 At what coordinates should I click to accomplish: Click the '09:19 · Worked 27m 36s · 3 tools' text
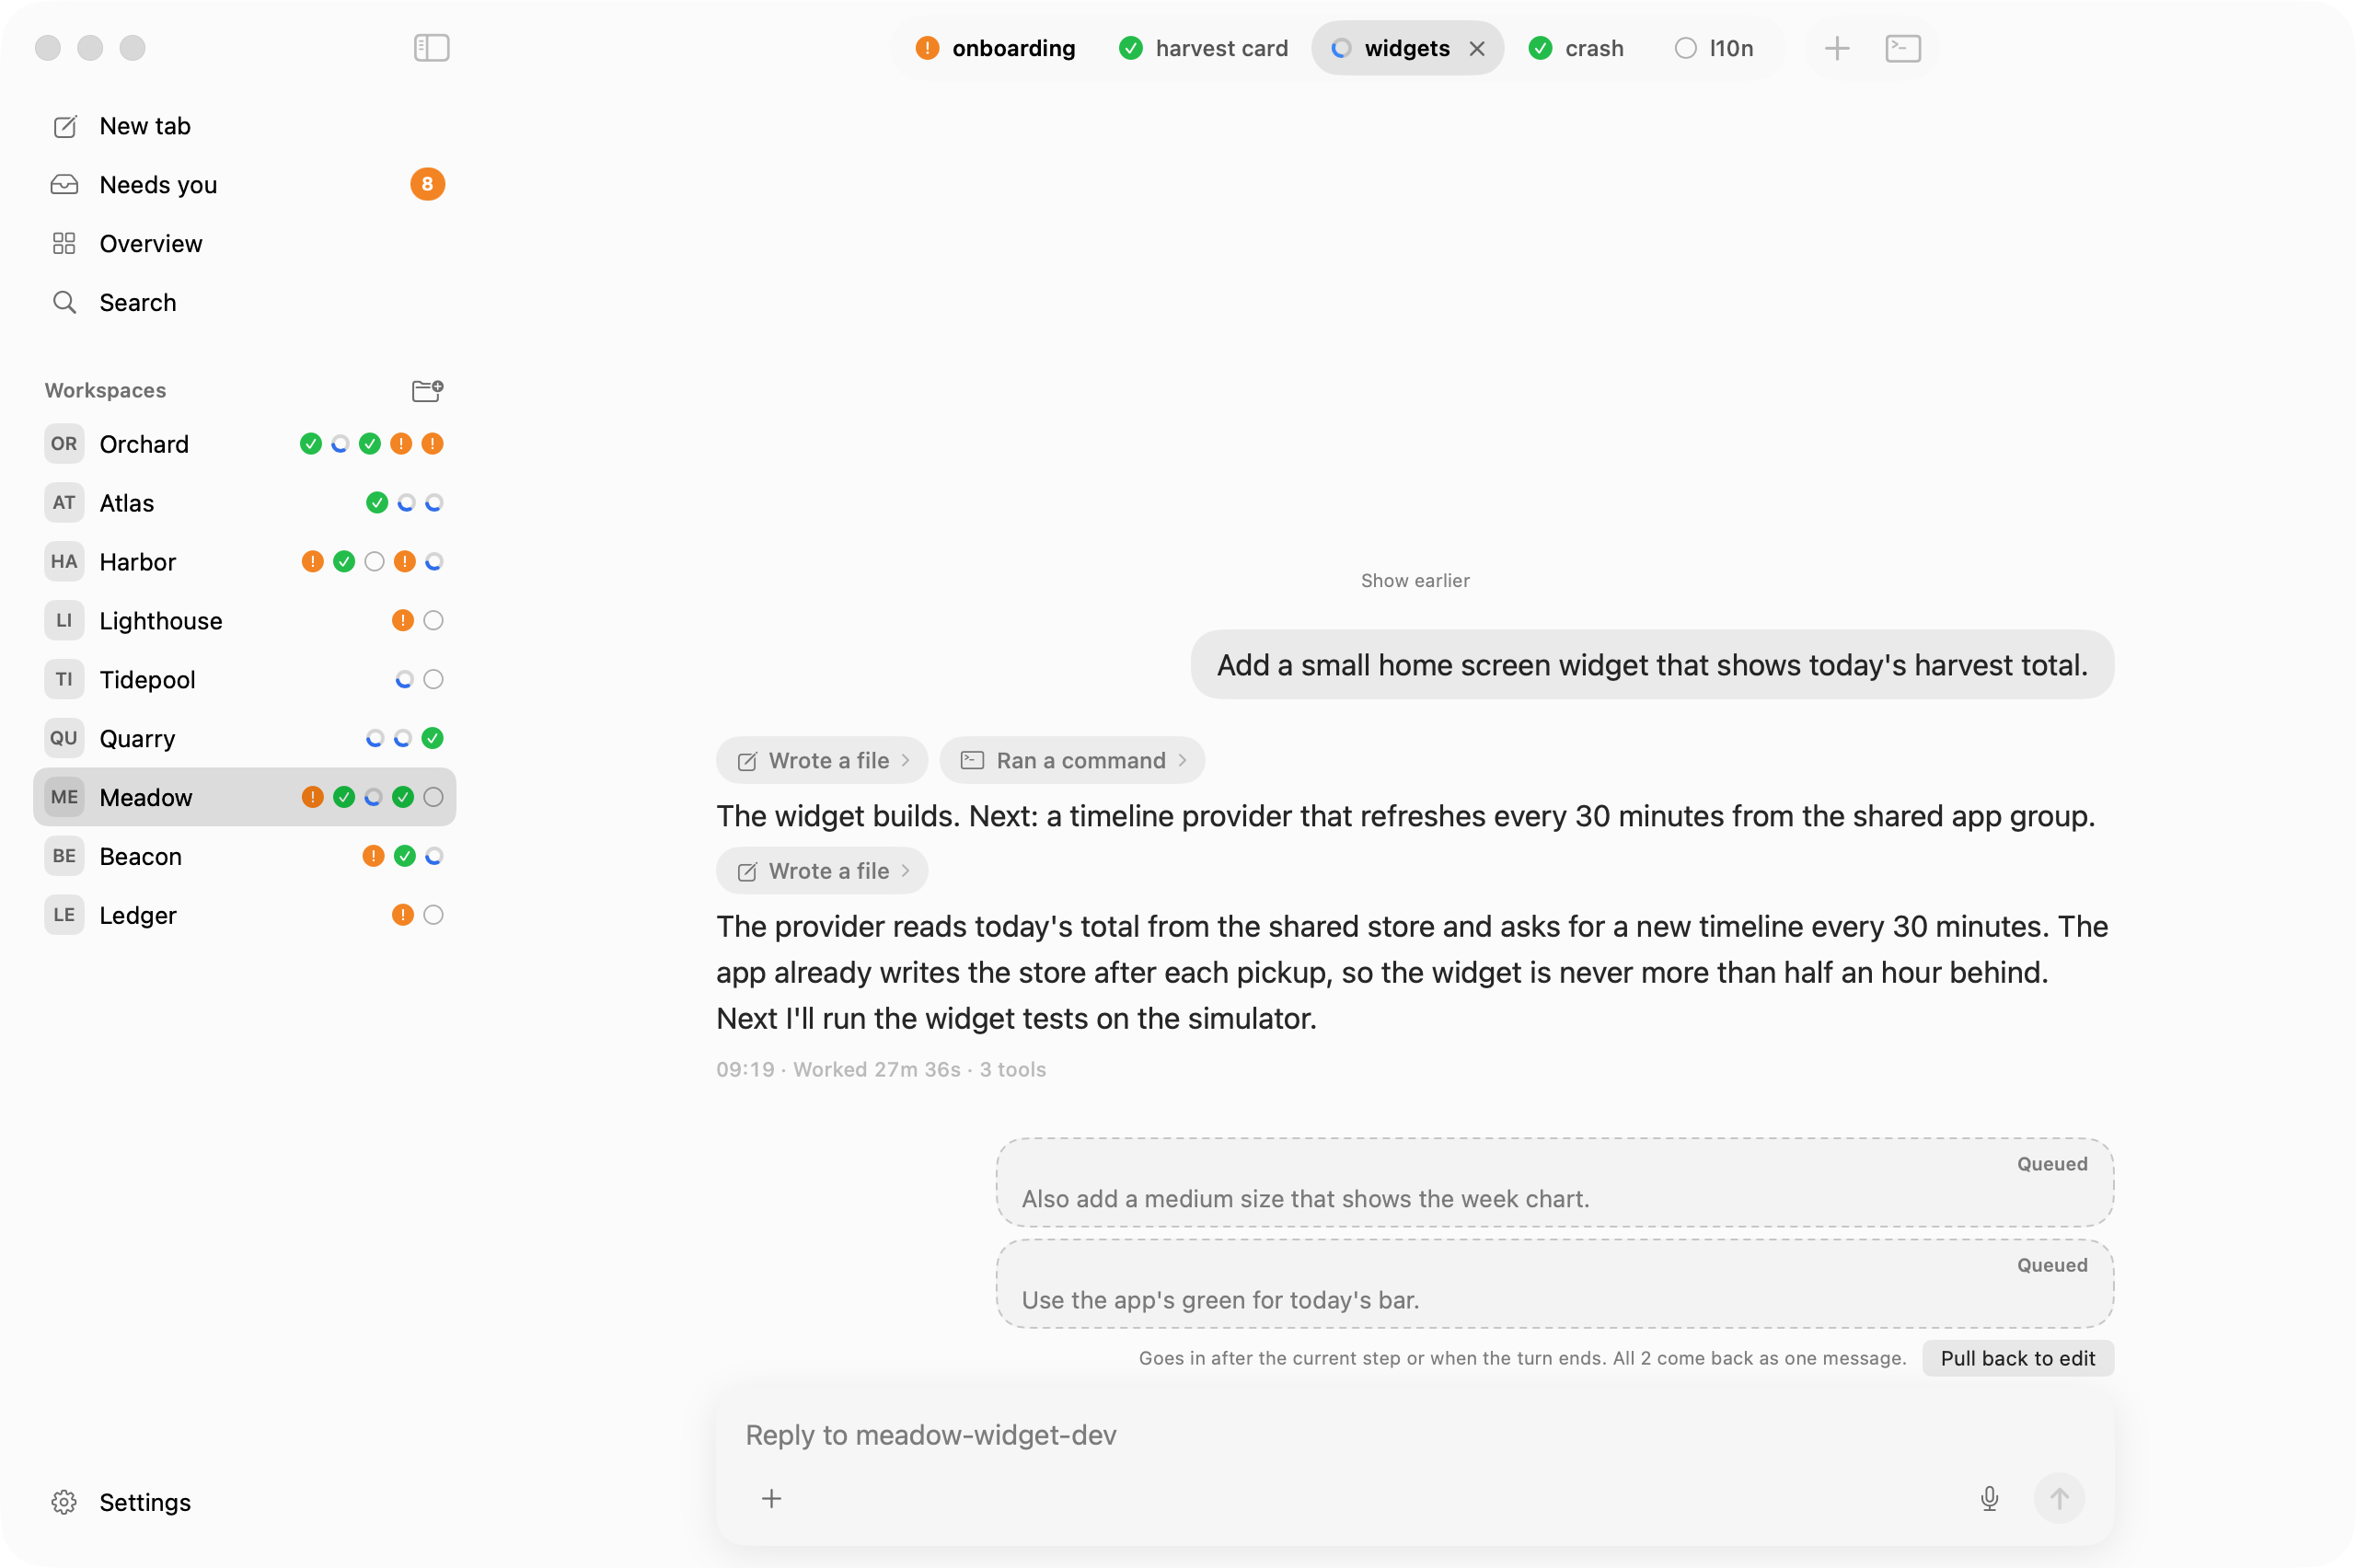(x=881, y=1070)
